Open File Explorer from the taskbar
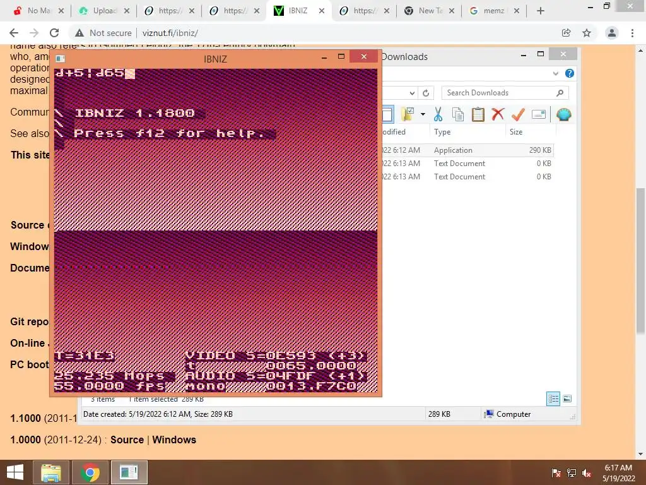 click(50, 472)
